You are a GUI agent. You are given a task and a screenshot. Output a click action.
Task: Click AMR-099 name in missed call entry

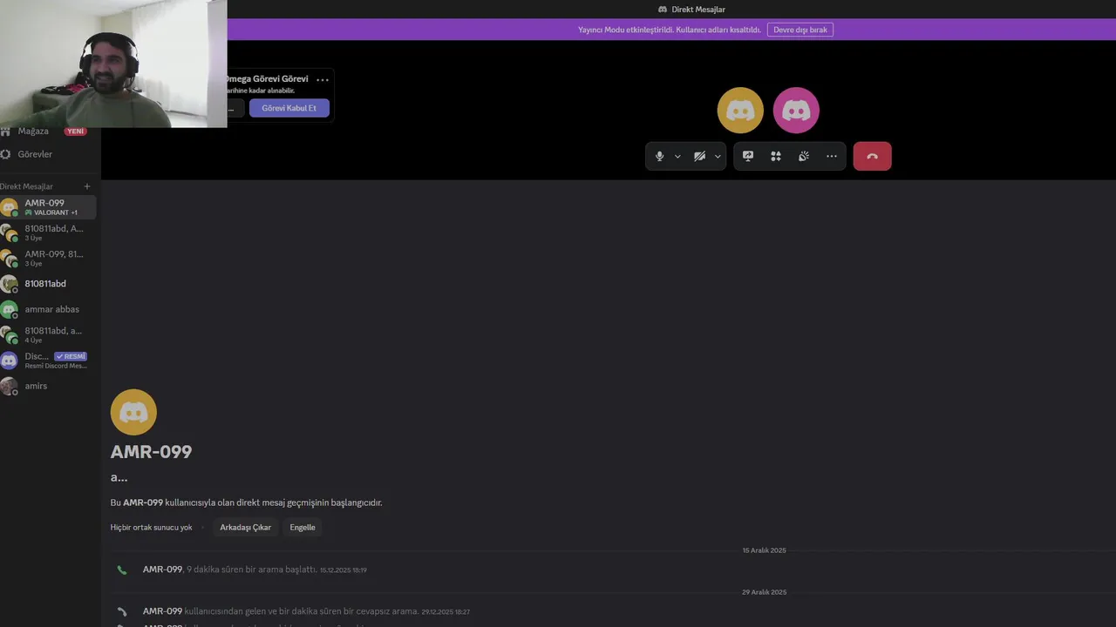162,611
